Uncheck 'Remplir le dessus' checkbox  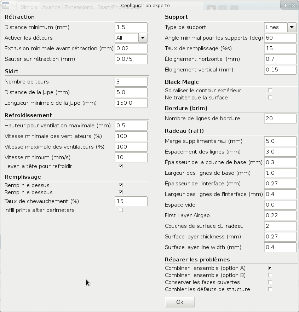pyautogui.click(x=121, y=185)
